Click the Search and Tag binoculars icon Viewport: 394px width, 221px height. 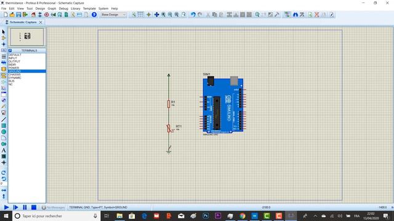295,15
